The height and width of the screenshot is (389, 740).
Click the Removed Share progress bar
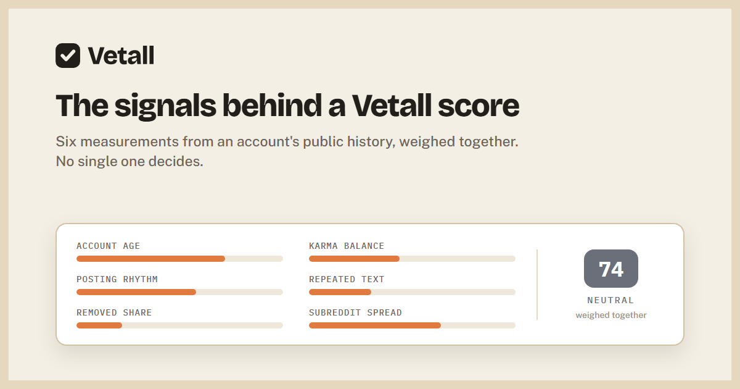click(x=179, y=325)
